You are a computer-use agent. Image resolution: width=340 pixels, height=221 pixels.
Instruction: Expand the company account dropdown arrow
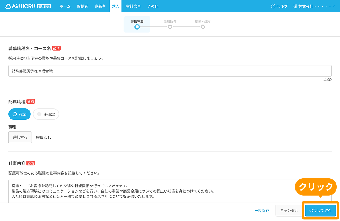coord(334,6)
